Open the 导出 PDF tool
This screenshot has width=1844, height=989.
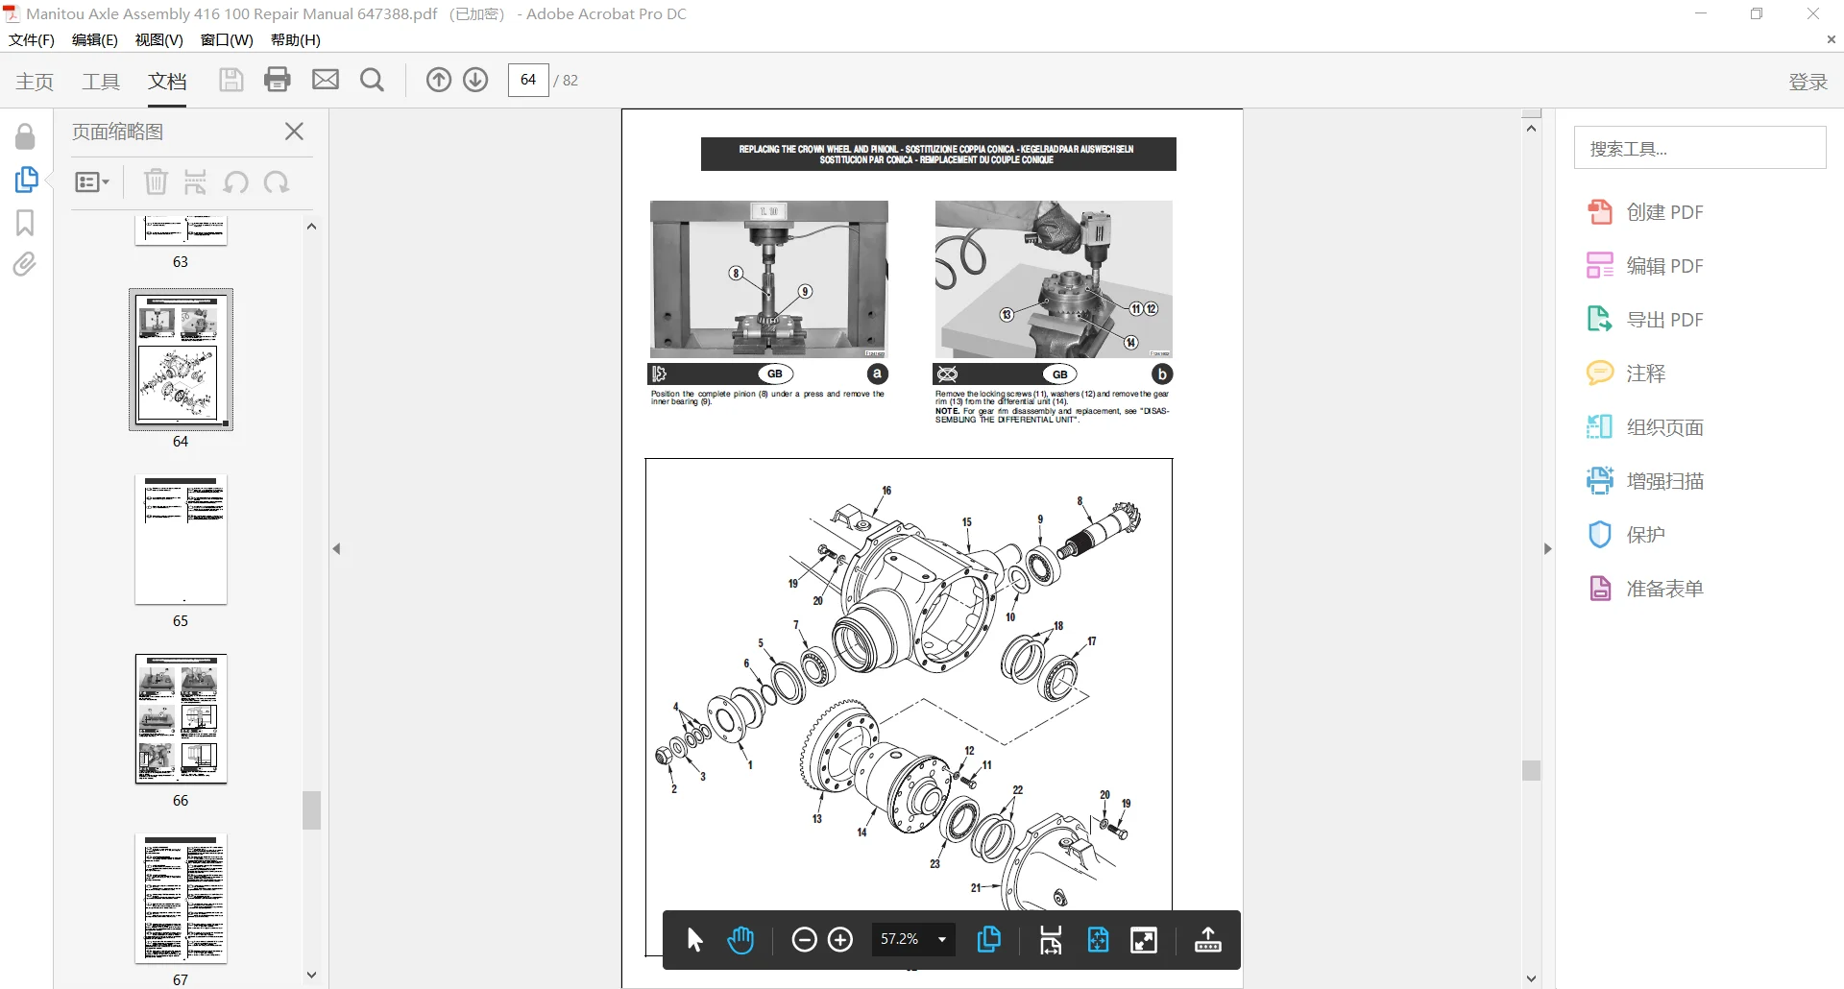point(1645,320)
